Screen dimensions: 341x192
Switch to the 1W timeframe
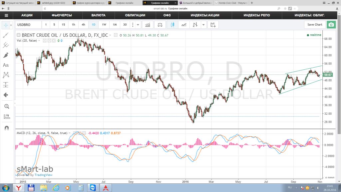pos(104,25)
